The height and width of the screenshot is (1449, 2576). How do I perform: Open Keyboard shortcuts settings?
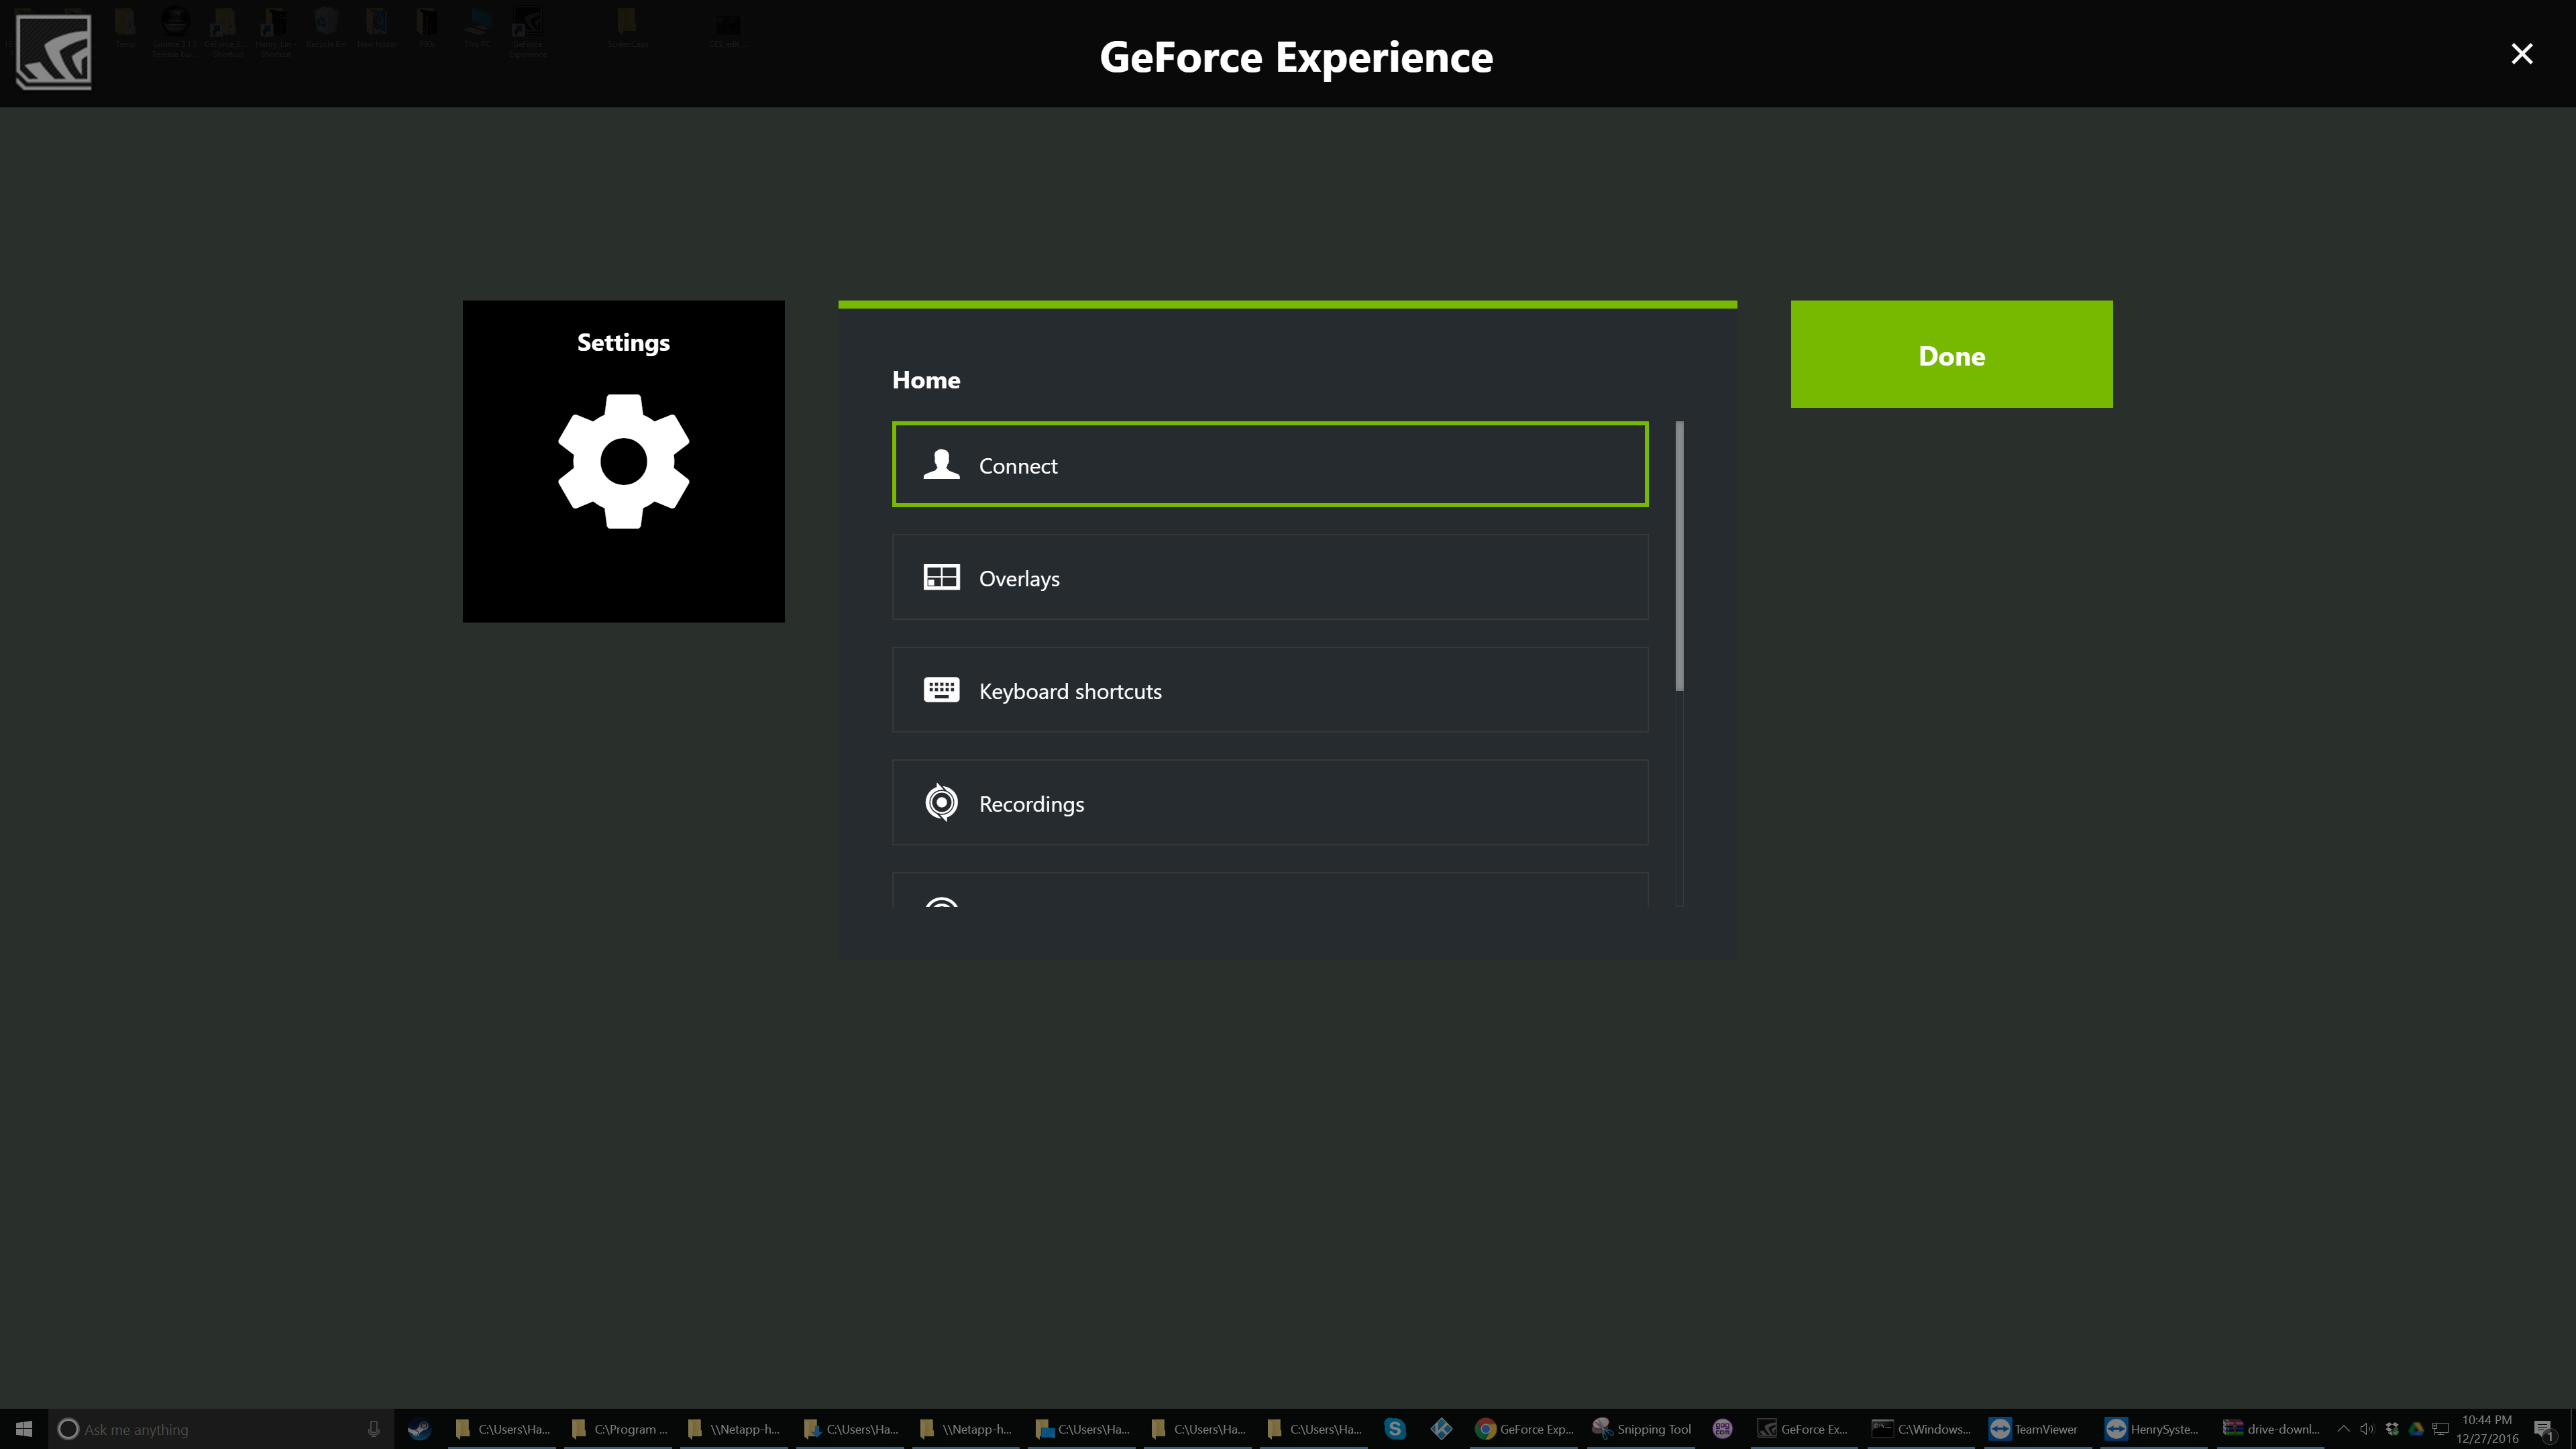coord(1270,690)
